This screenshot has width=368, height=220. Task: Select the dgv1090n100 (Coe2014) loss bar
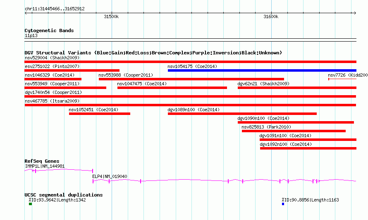(296, 122)
